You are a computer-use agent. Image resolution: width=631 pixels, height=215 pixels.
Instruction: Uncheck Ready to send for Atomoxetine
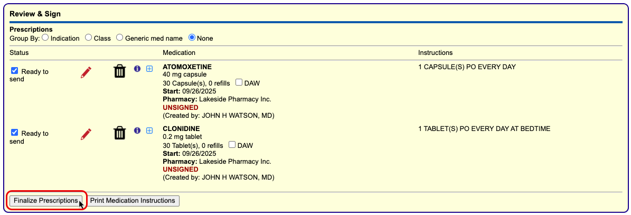[x=15, y=71]
